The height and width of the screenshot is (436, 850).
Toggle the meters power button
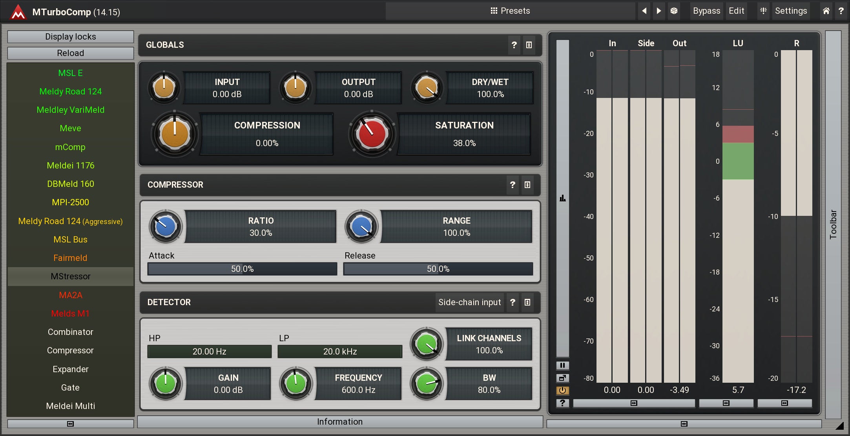tap(562, 391)
